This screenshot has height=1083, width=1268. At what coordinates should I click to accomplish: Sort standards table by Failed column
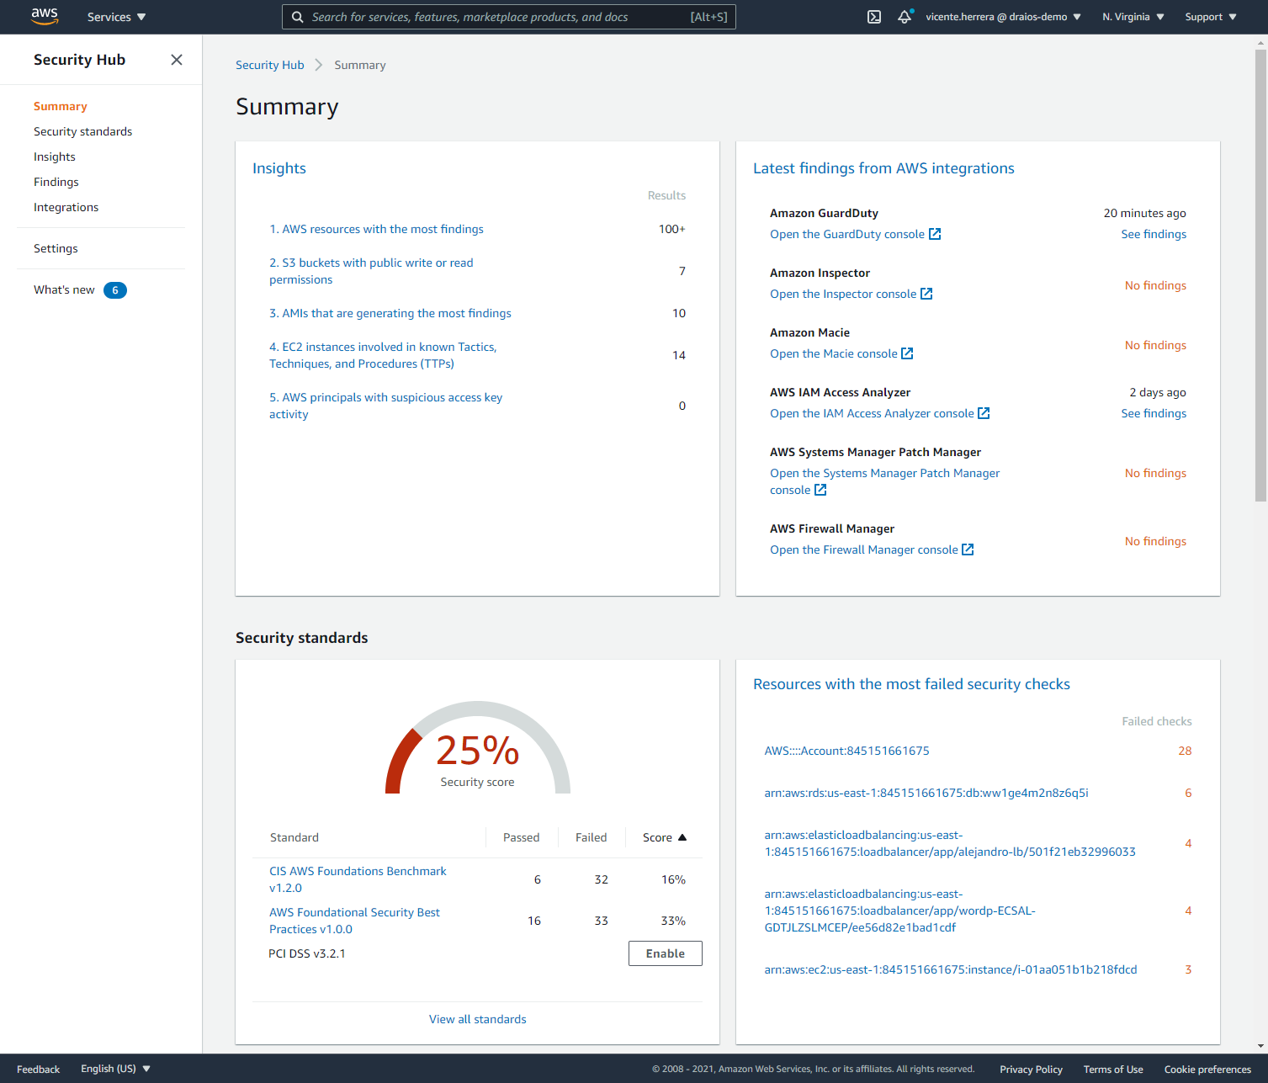coord(592,837)
